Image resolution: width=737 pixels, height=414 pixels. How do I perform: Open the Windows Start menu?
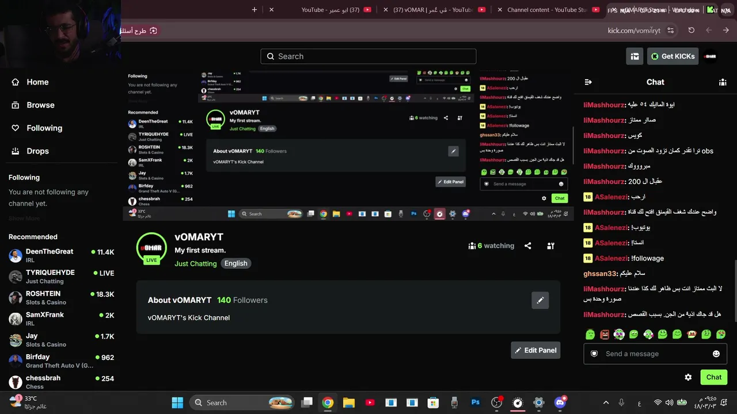[x=177, y=402]
